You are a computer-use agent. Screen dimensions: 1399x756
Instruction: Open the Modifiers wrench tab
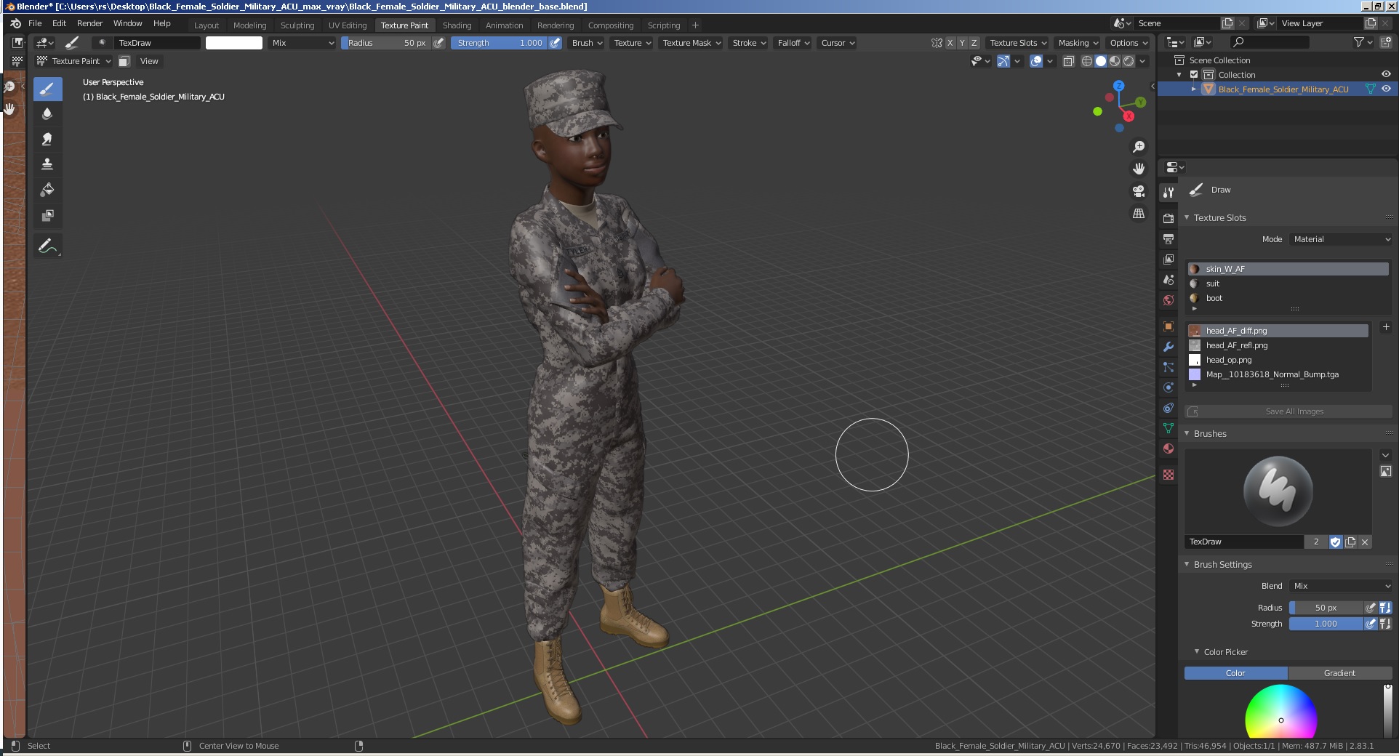1168,347
